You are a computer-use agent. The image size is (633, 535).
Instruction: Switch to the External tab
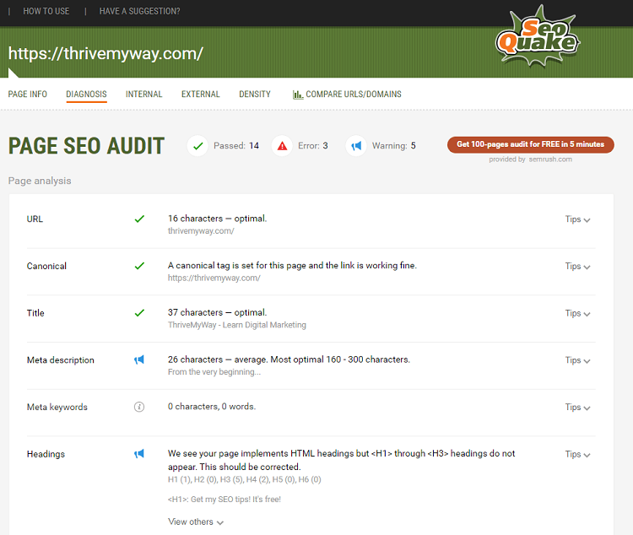(x=201, y=94)
